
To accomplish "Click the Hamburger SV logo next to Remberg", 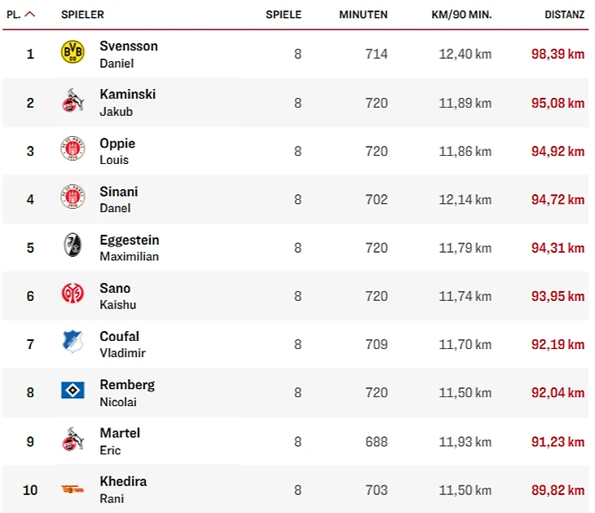I will [73, 391].
